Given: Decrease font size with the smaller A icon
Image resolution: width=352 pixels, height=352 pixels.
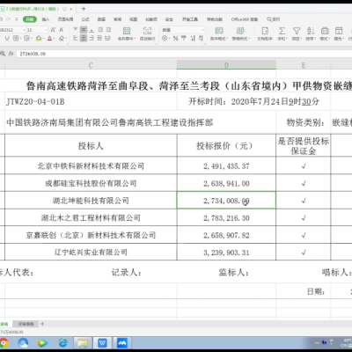Looking at the screenshot, I should click(x=62, y=30).
